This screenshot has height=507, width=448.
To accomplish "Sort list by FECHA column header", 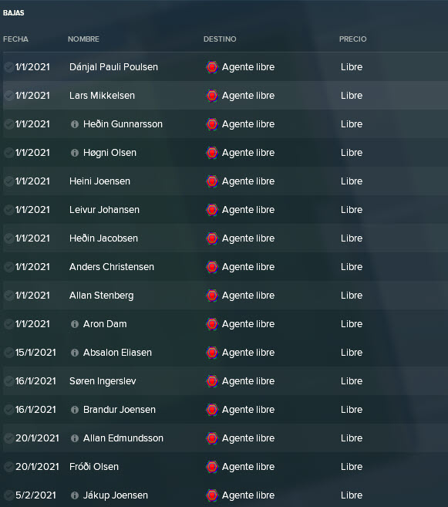I will click(x=15, y=39).
